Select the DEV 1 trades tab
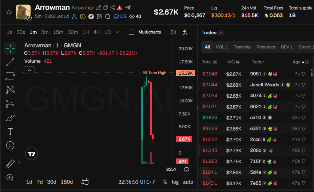 (287, 47)
